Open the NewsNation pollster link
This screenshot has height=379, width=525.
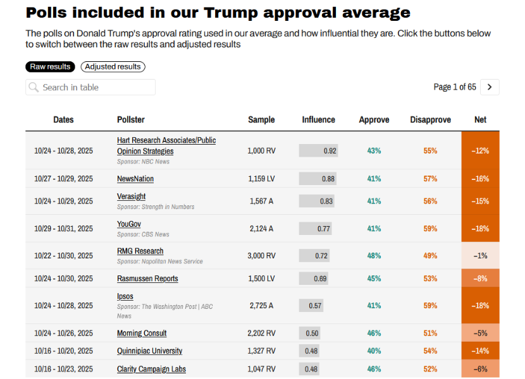(x=135, y=179)
